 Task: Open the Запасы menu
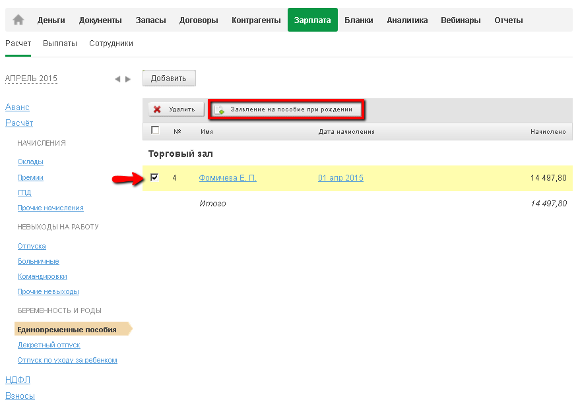tap(150, 20)
